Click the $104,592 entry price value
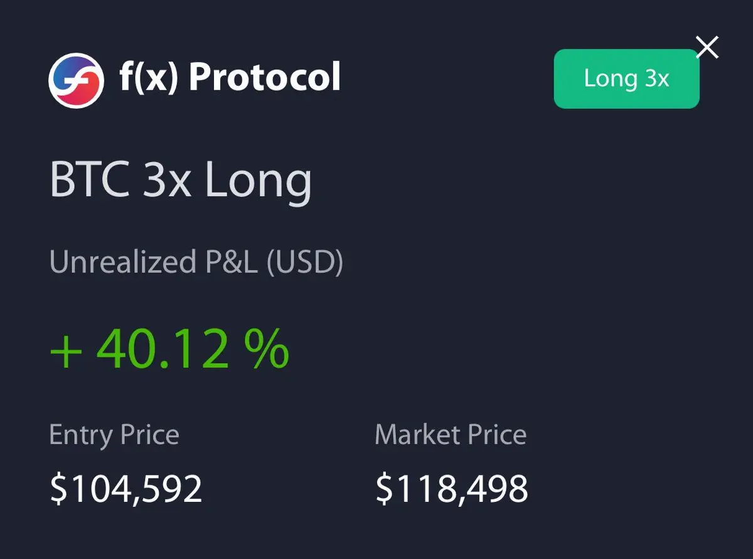Screen dimensions: 753x559 coord(126,489)
